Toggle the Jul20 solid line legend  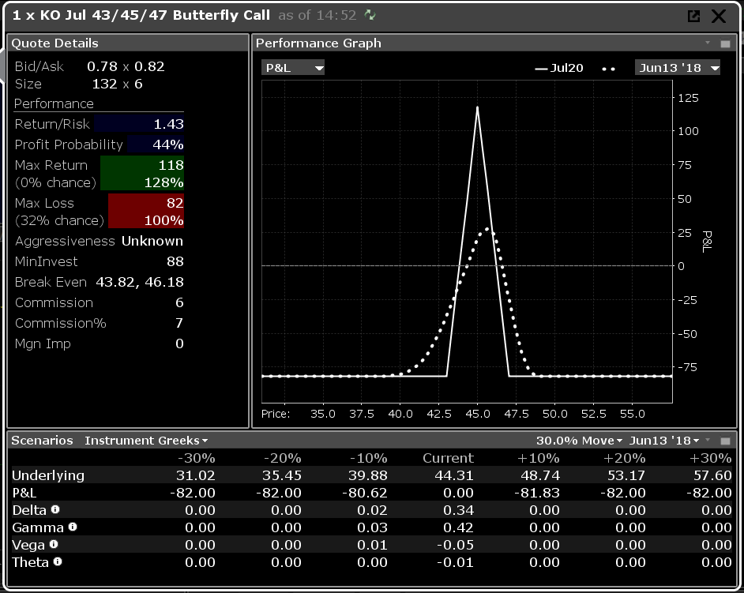[x=559, y=68]
